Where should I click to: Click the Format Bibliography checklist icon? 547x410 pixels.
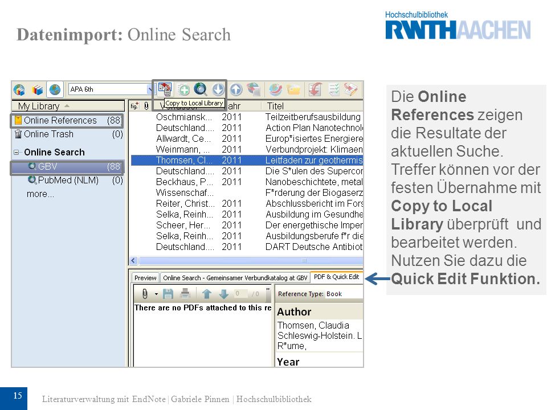pyautogui.click(x=334, y=89)
